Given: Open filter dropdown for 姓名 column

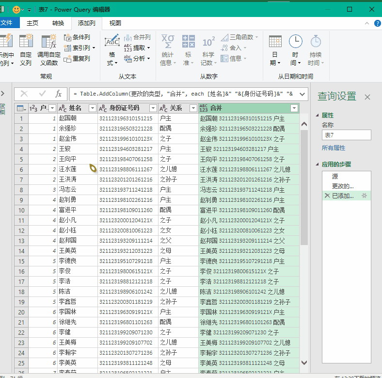Looking at the screenshot, I should [x=92, y=108].
